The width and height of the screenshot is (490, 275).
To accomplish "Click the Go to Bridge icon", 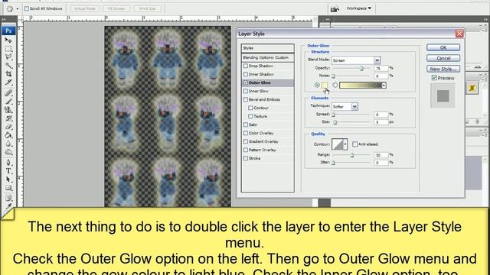I will coord(335,8).
